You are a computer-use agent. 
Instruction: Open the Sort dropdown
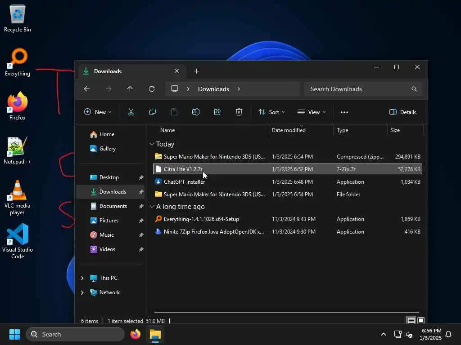(x=271, y=112)
